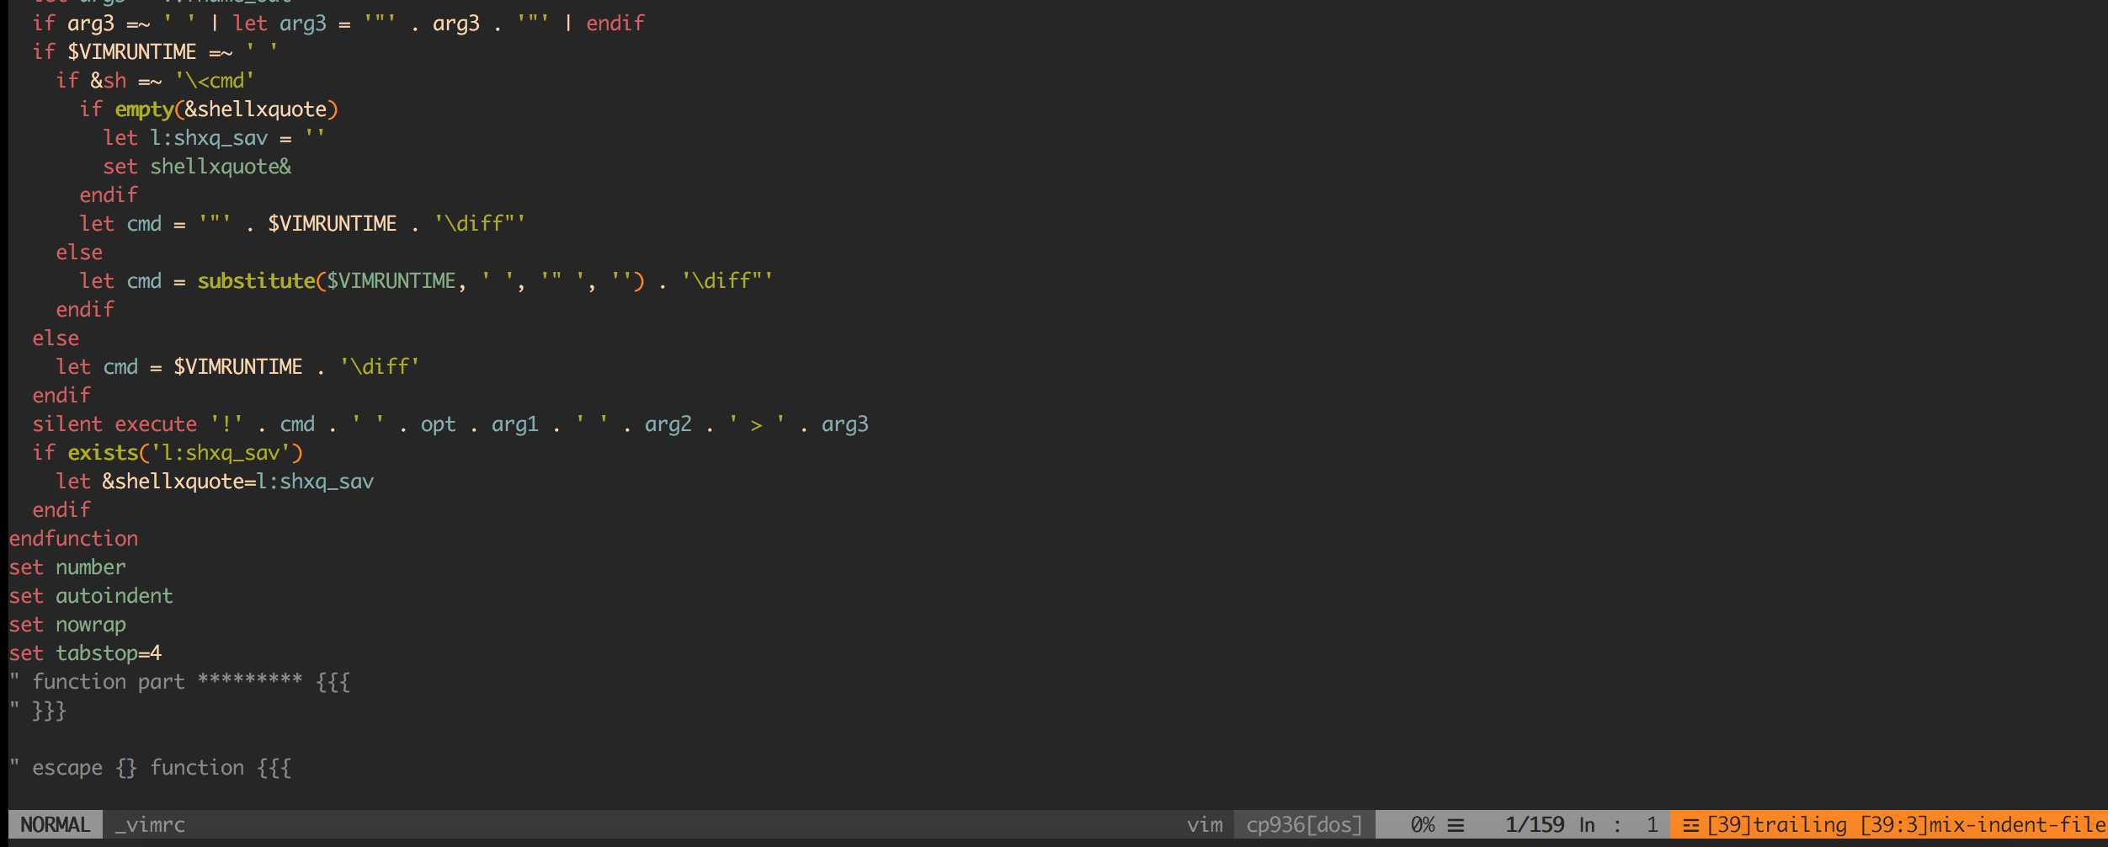The image size is (2108, 847).
Task: Click the 'set tabstop=4' line
Action: tap(85, 653)
